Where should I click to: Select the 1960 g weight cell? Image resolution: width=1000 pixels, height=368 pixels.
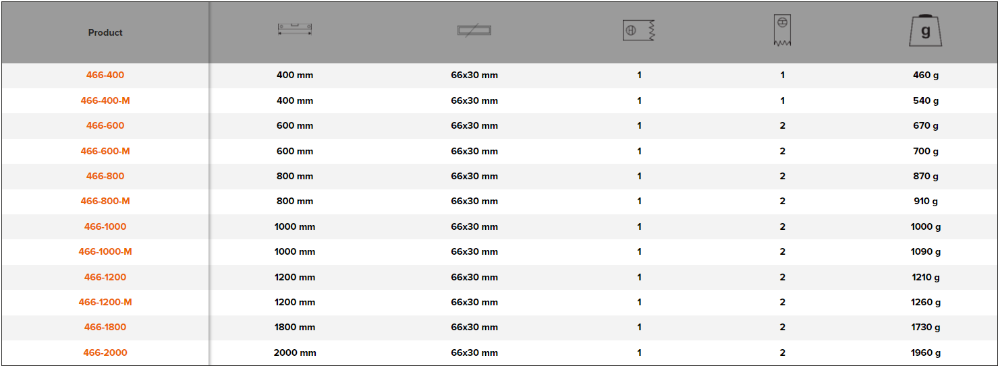click(x=925, y=353)
